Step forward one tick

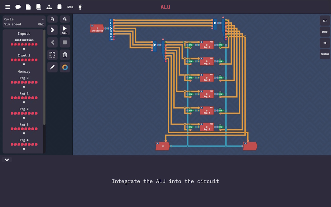point(52,30)
